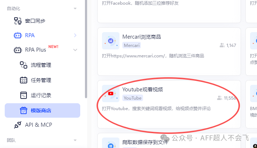Click the RPA robot icon
This screenshot has height=148, width=257.
coord(17,35)
